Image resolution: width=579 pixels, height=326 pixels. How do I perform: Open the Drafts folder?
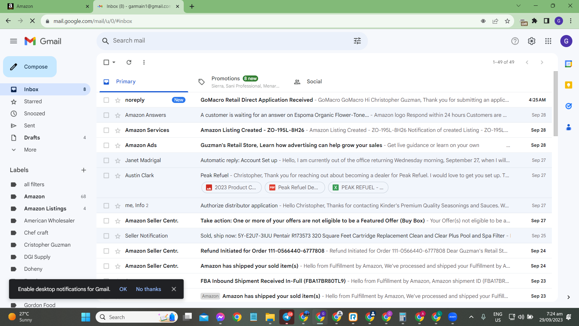point(32,138)
